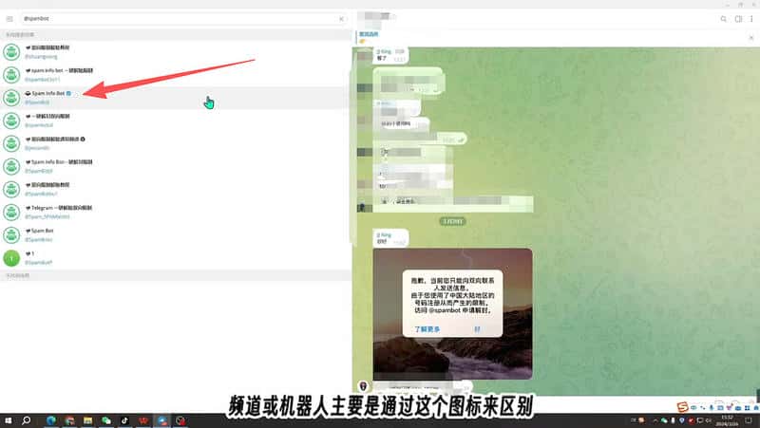The height and width of the screenshot is (428, 760).
Task: Open Microsoft Edge from the taskbar
Action: (x=51, y=420)
